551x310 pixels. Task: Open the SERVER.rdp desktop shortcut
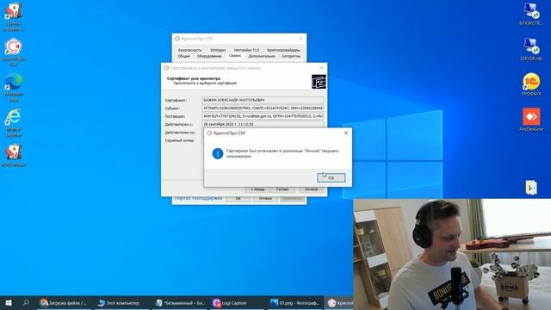pyautogui.click(x=531, y=49)
